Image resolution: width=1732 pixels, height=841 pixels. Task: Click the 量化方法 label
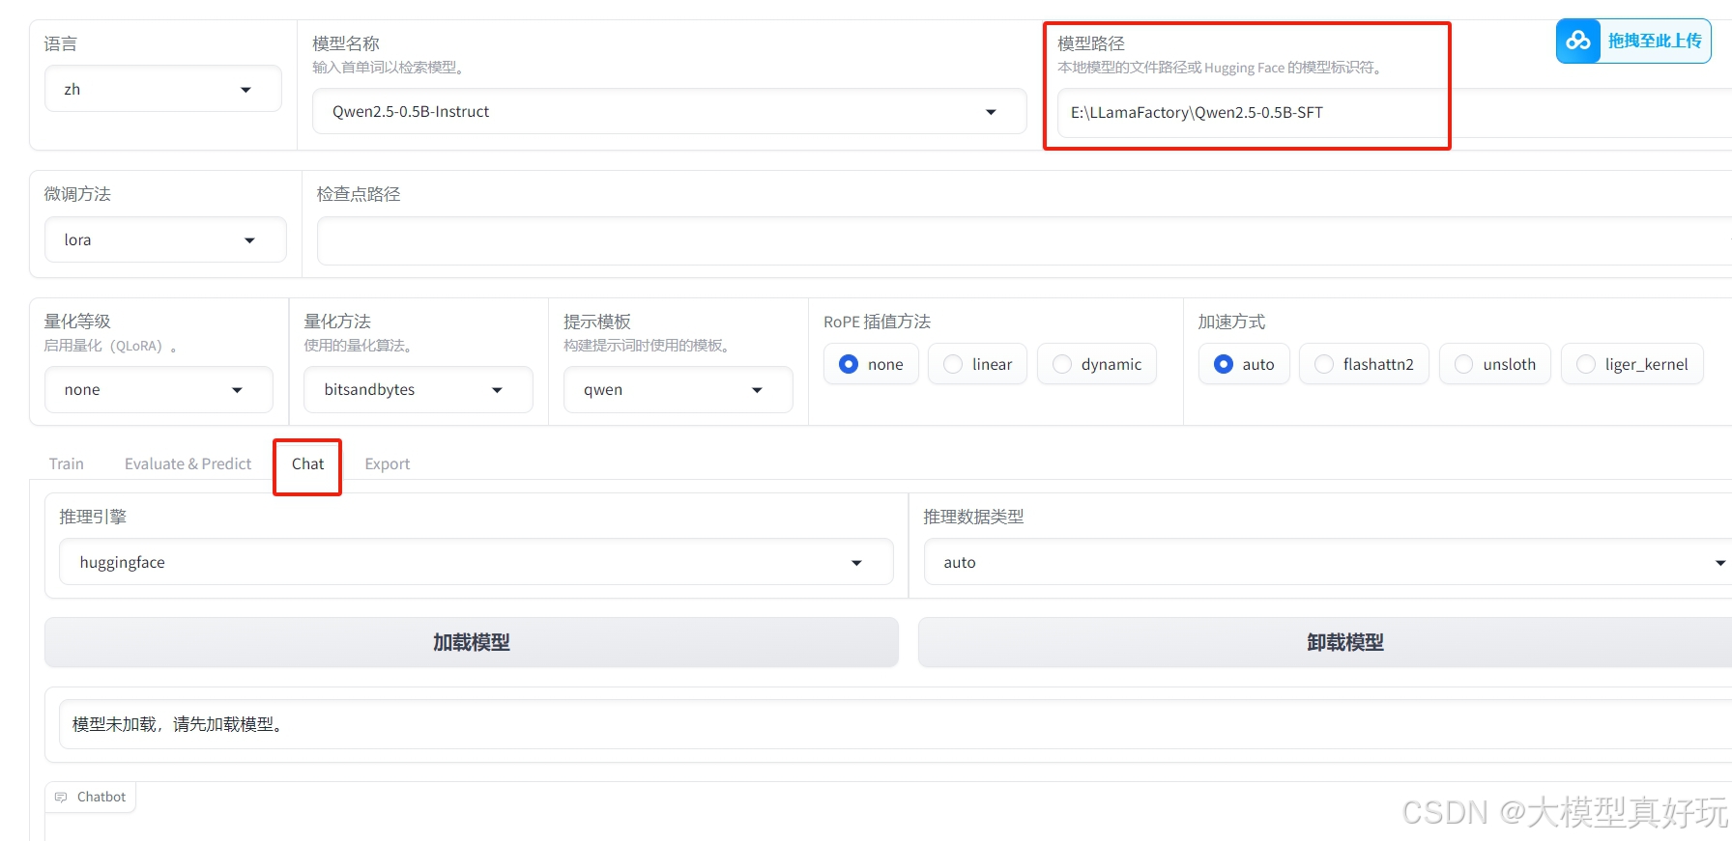(337, 322)
